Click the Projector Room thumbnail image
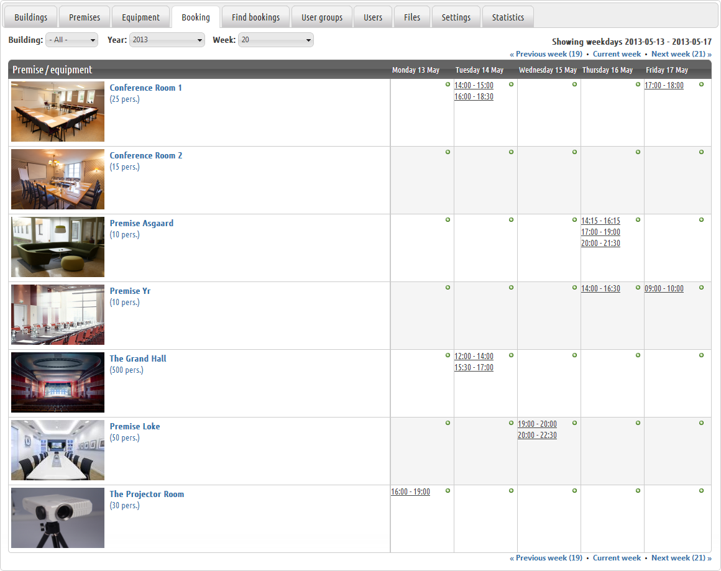 point(58,518)
